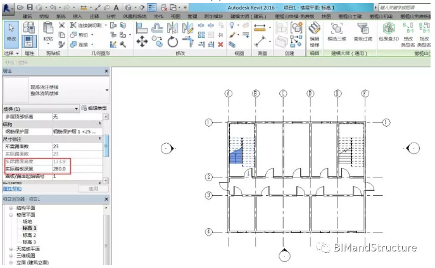Click the properties panel vertical scrollbar thumb
The width and height of the screenshot is (435, 268).
[106, 146]
